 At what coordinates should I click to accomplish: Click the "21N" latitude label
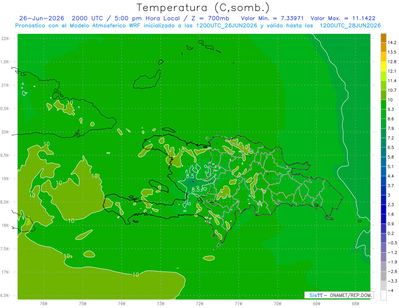tap(5, 85)
